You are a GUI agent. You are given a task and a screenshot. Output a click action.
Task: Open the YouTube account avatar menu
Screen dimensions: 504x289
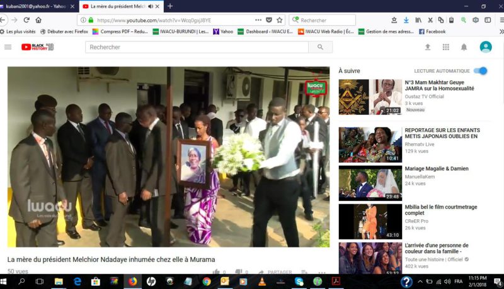(x=486, y=46)
